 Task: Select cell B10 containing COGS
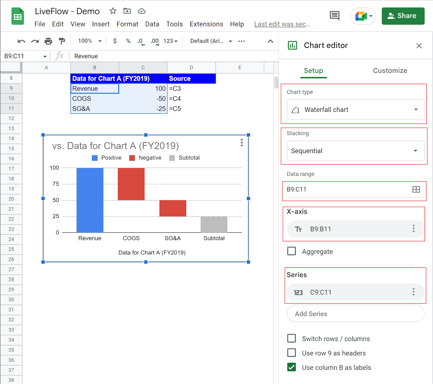click(x=94, y=99)
